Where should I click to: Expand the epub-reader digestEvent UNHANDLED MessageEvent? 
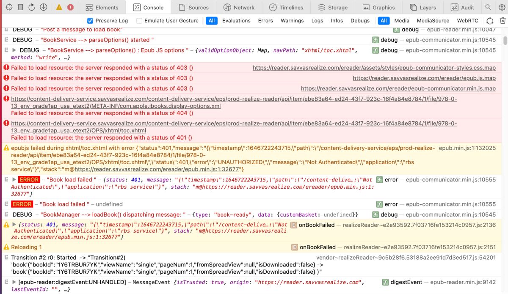[14, 282]
